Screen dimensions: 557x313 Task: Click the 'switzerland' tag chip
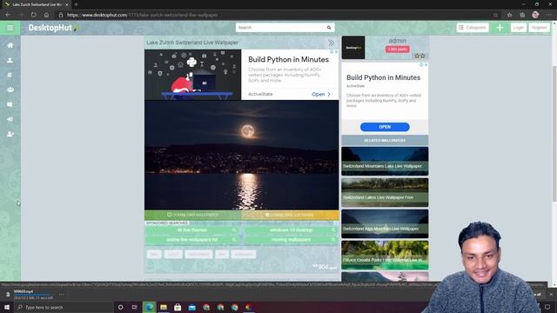tap(198, 254)
